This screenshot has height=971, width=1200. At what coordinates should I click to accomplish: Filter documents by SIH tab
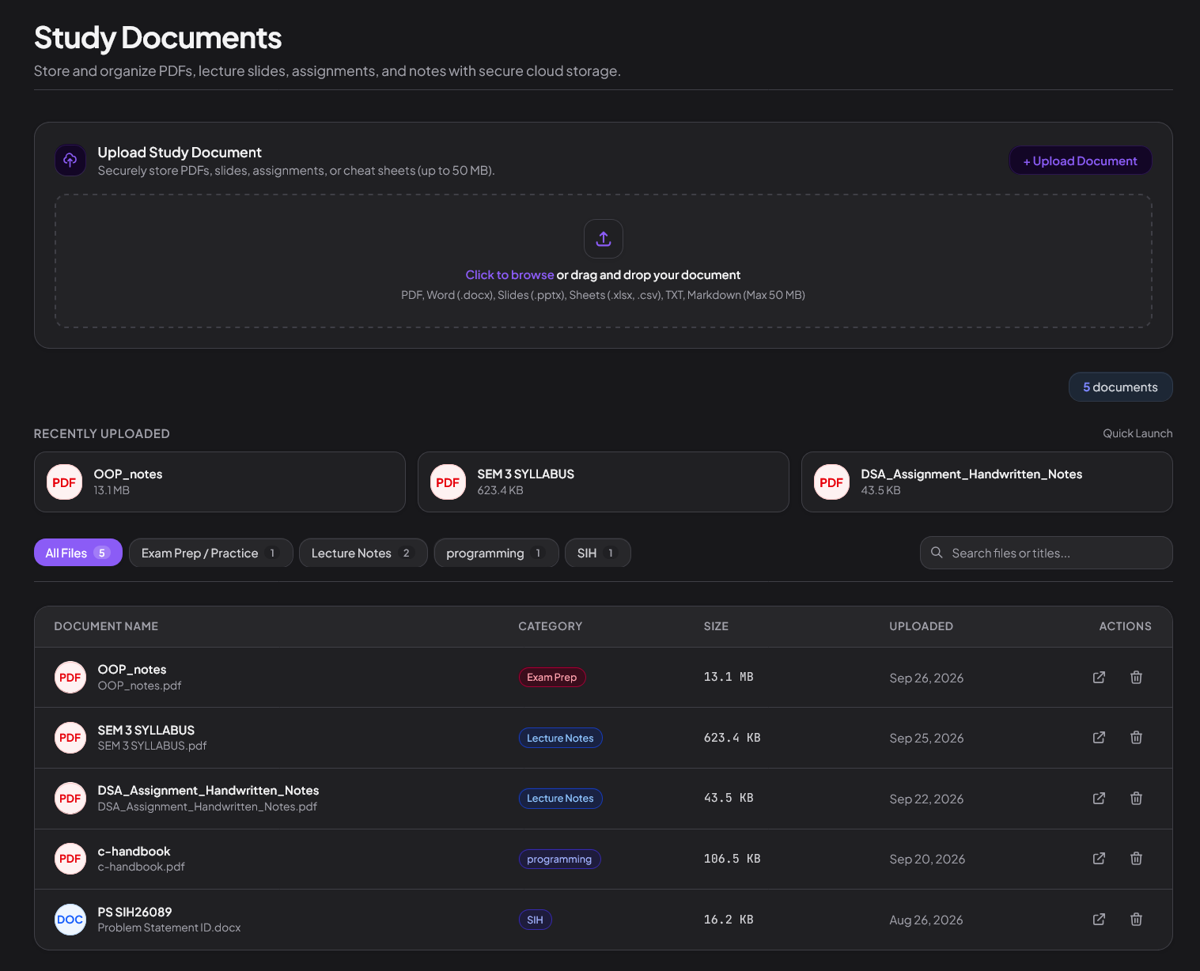[x=597, y=553]
